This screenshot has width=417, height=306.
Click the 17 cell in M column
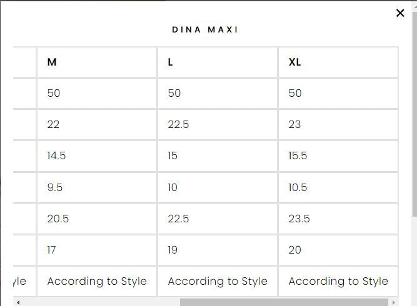pyautogui.click(x=51, y=250)
